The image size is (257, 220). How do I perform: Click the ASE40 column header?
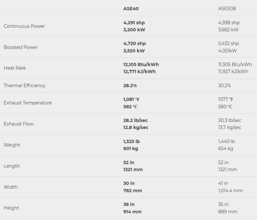point(131,8)
